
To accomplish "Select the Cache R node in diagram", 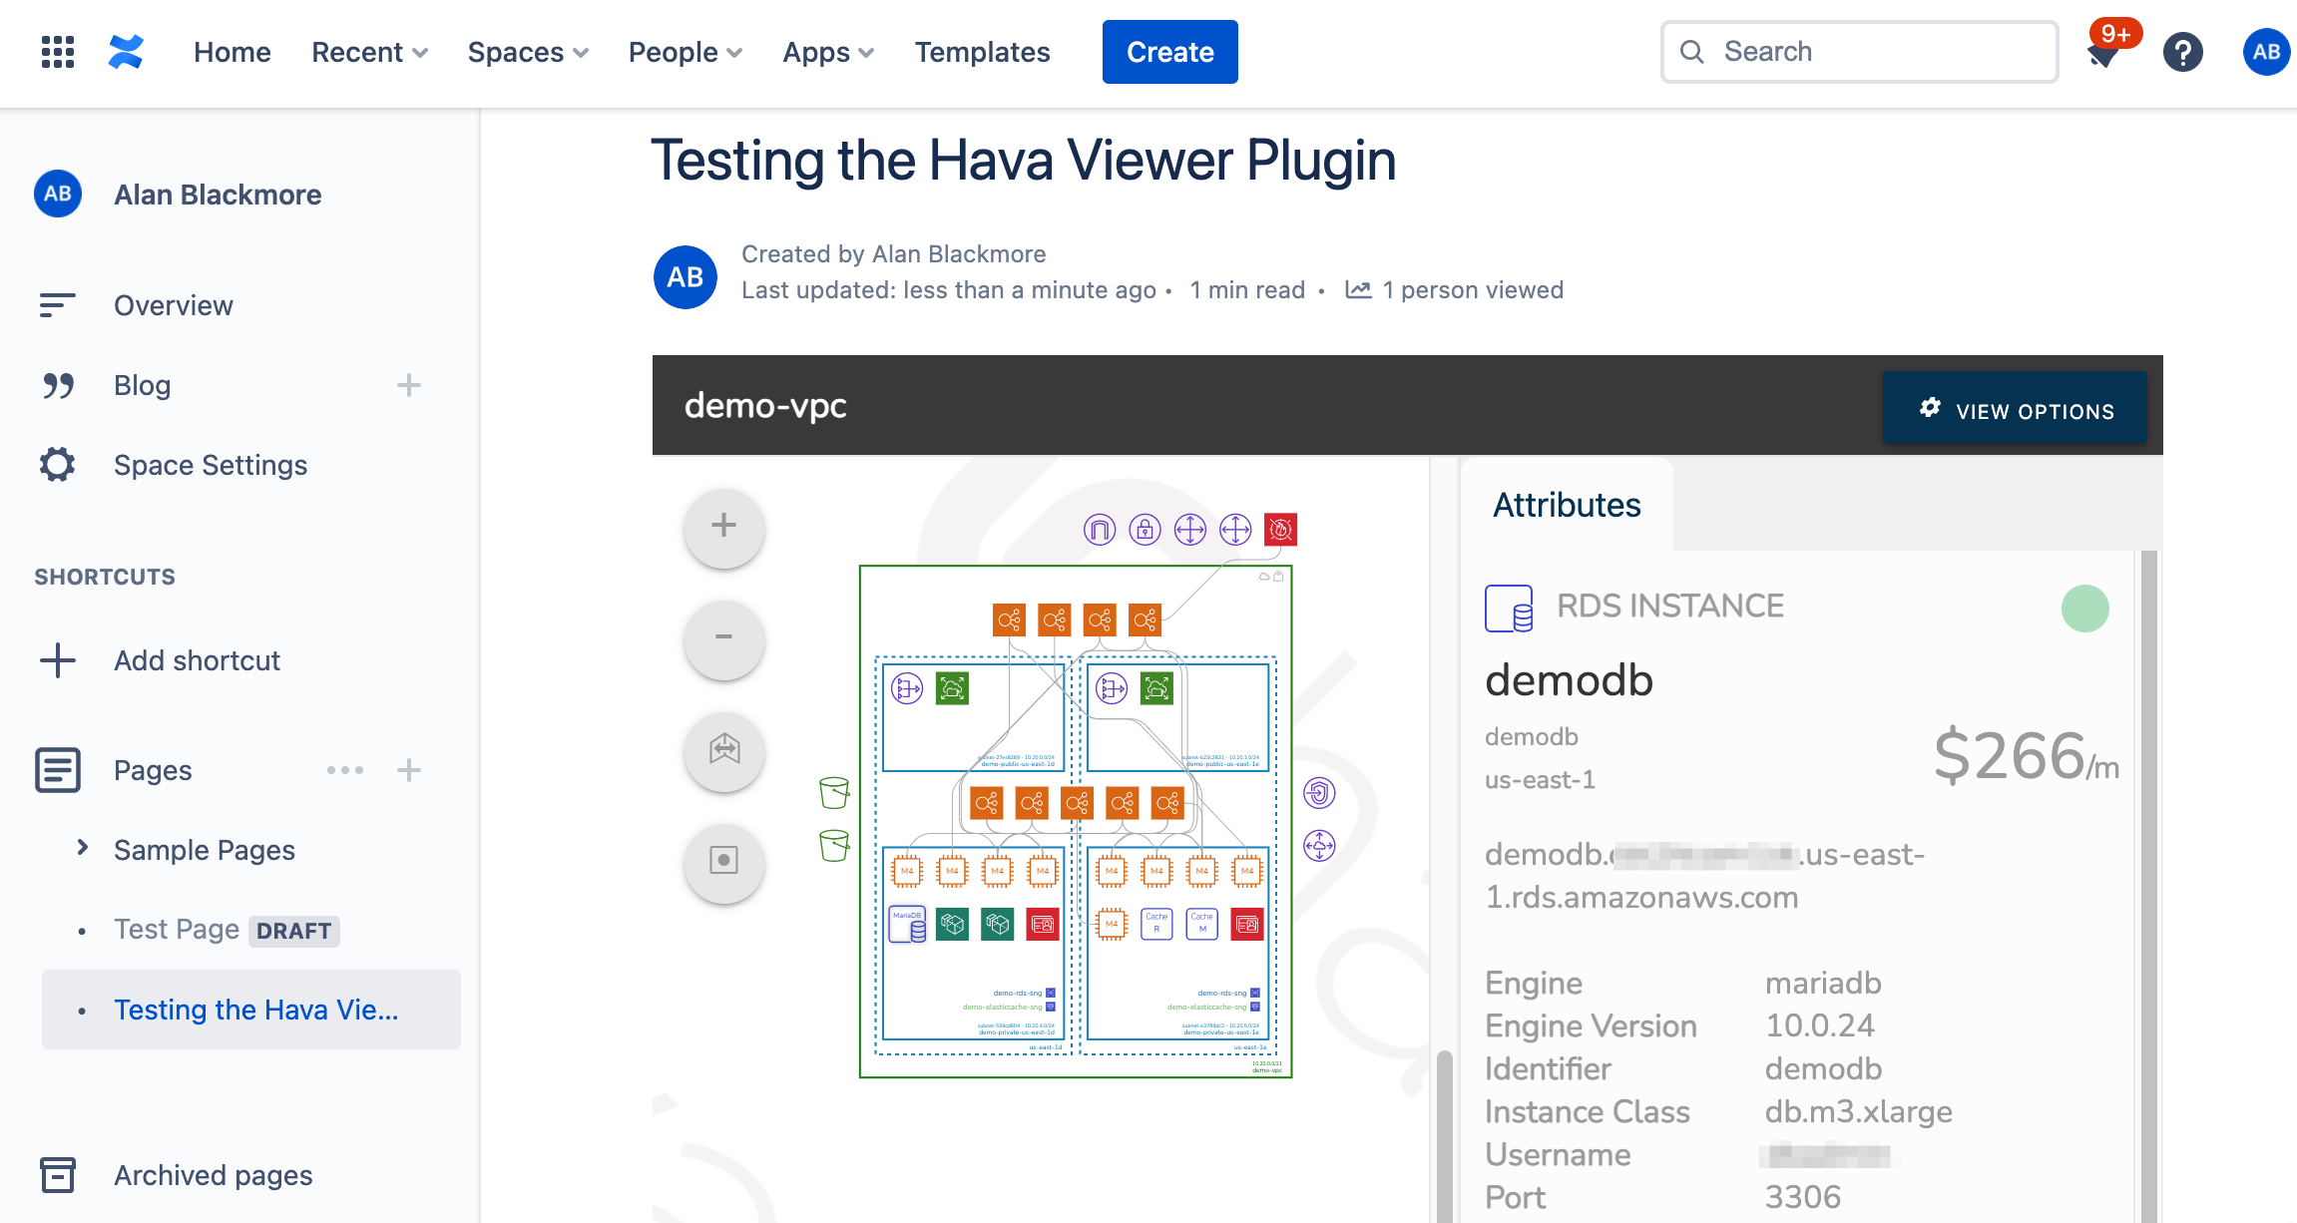I will [x=1156, y=924].
